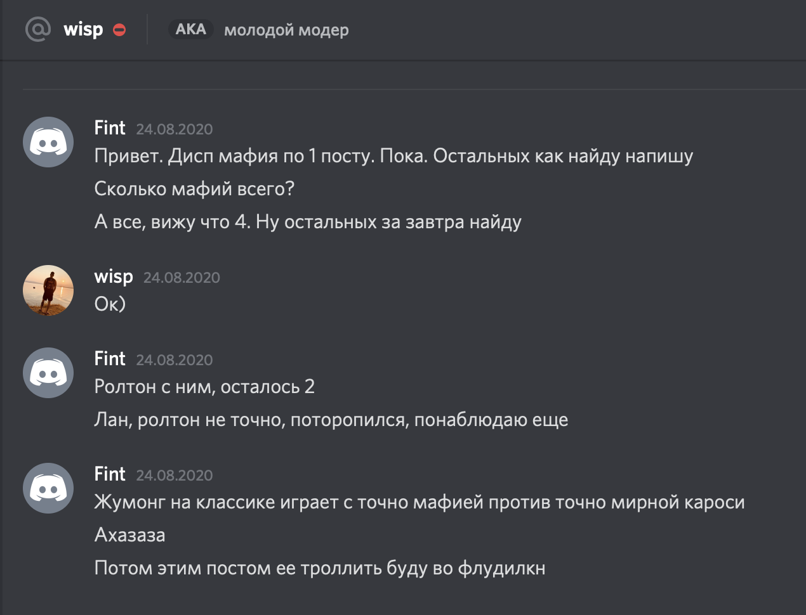Click the AKA badge in the header
This screenshot has height=615, width=806.
tap(190, 29)
